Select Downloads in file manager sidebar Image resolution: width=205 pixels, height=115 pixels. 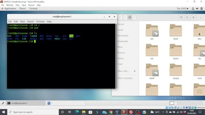point(123,41)
